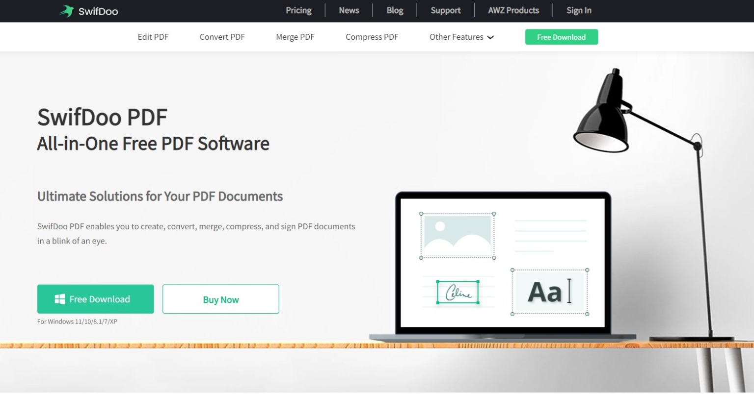The height and width of the screenshot is (394, 754).
Task: Open the Edit PDF page
Action: [153, 37]
